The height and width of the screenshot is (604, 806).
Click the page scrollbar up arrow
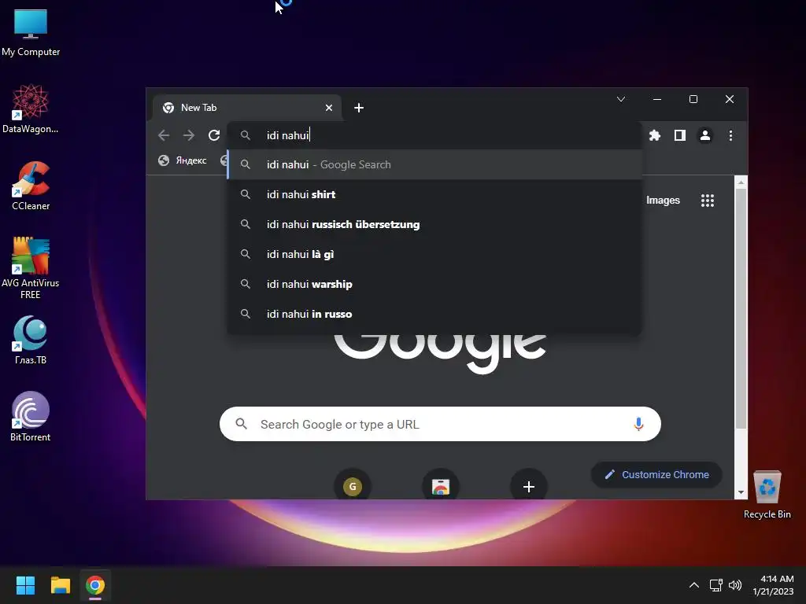[741, 182]
